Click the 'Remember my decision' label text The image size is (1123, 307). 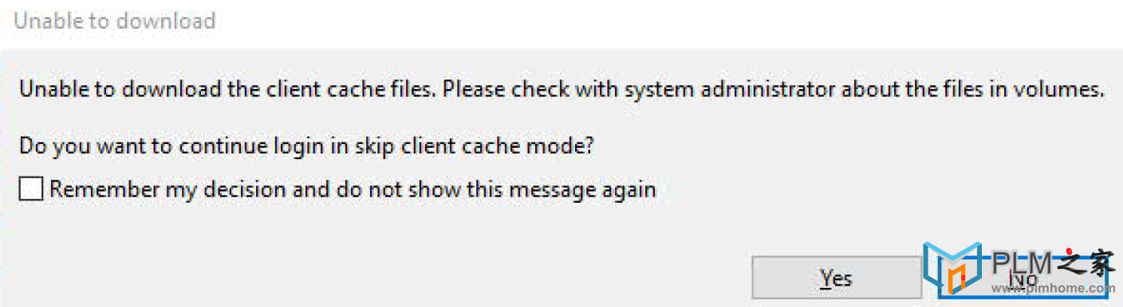353,189
